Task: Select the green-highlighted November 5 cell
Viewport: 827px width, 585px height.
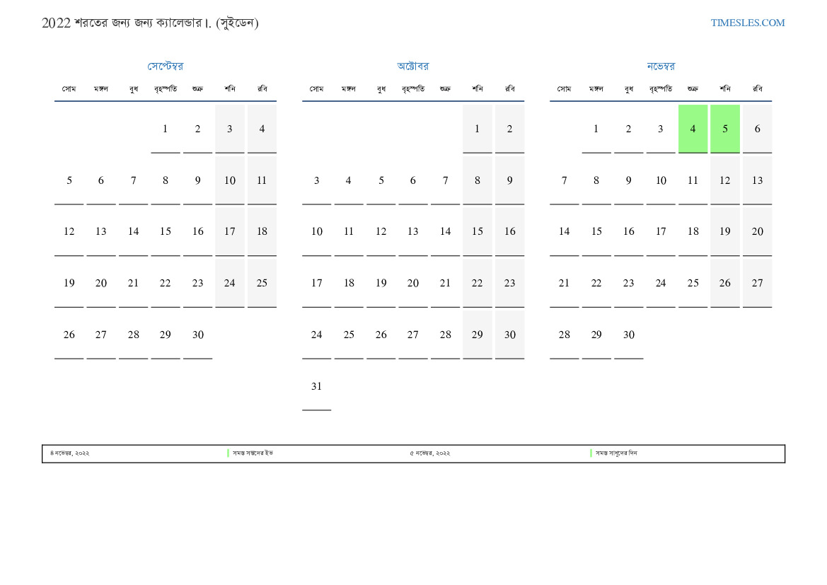Action: tap(724, 129)
